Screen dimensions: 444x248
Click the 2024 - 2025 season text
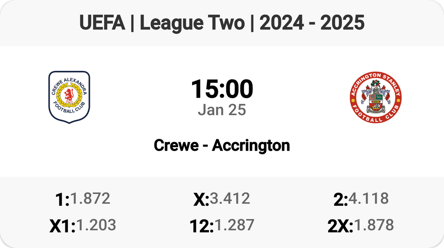pos(312,23)
